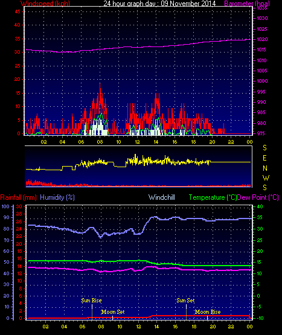Click the 'Barometer (hpa)' axis title
Viewport: 282px width, 335px height.
(247, 3)
